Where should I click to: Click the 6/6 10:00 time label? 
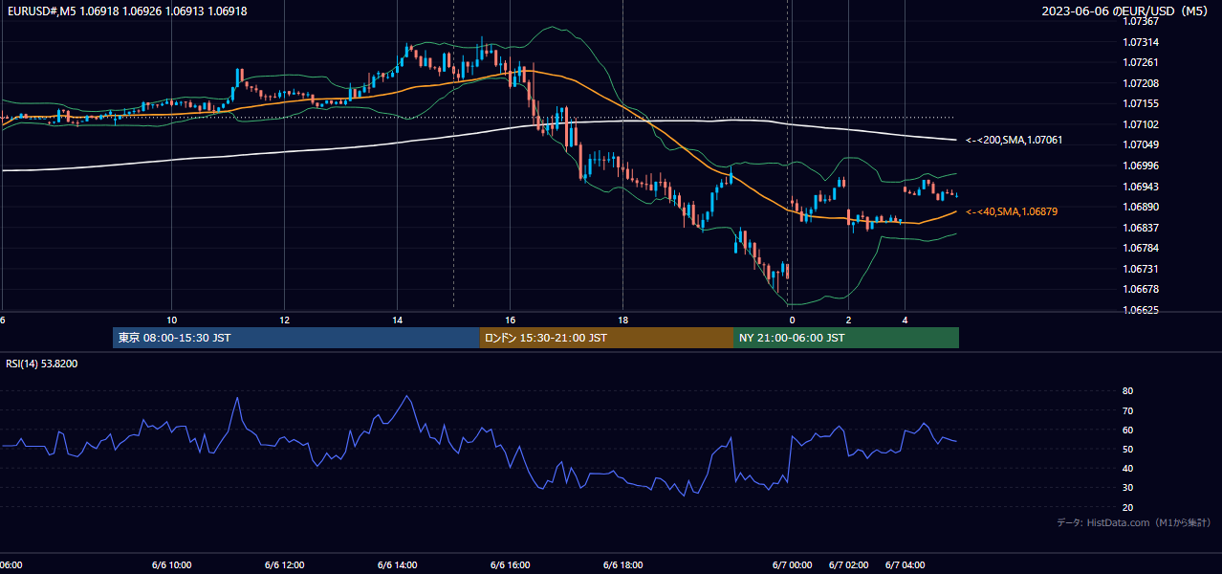click(172, 565)
